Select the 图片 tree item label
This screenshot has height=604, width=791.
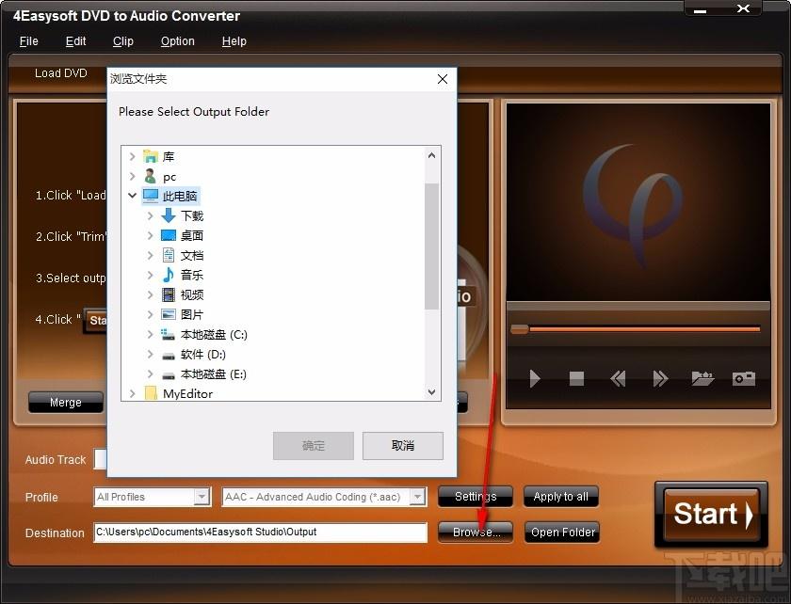[x=192, y=314]
